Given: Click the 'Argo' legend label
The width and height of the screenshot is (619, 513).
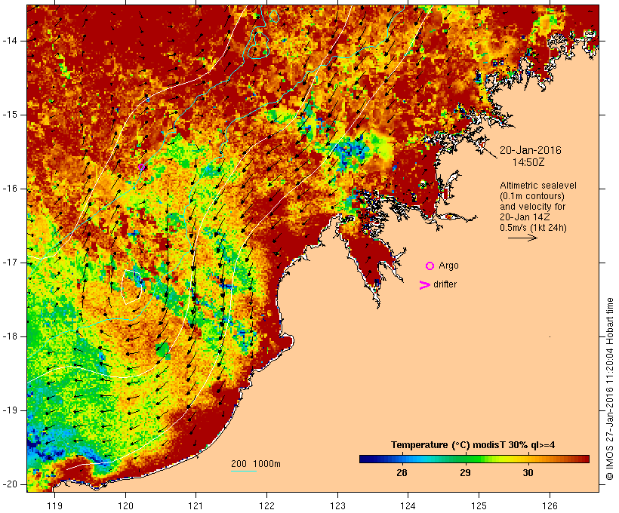Looking at the screenshot, I should pyautogui.click(x=449, y=266).
